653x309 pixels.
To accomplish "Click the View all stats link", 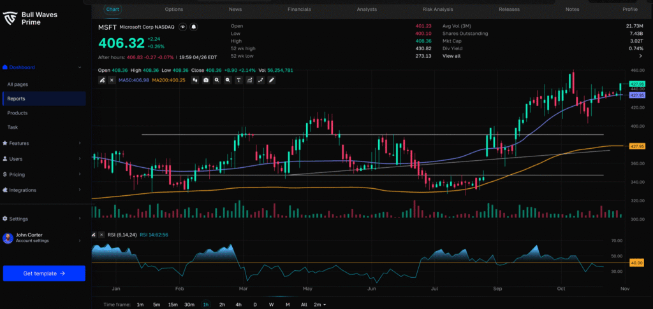I will pos(451,56).
